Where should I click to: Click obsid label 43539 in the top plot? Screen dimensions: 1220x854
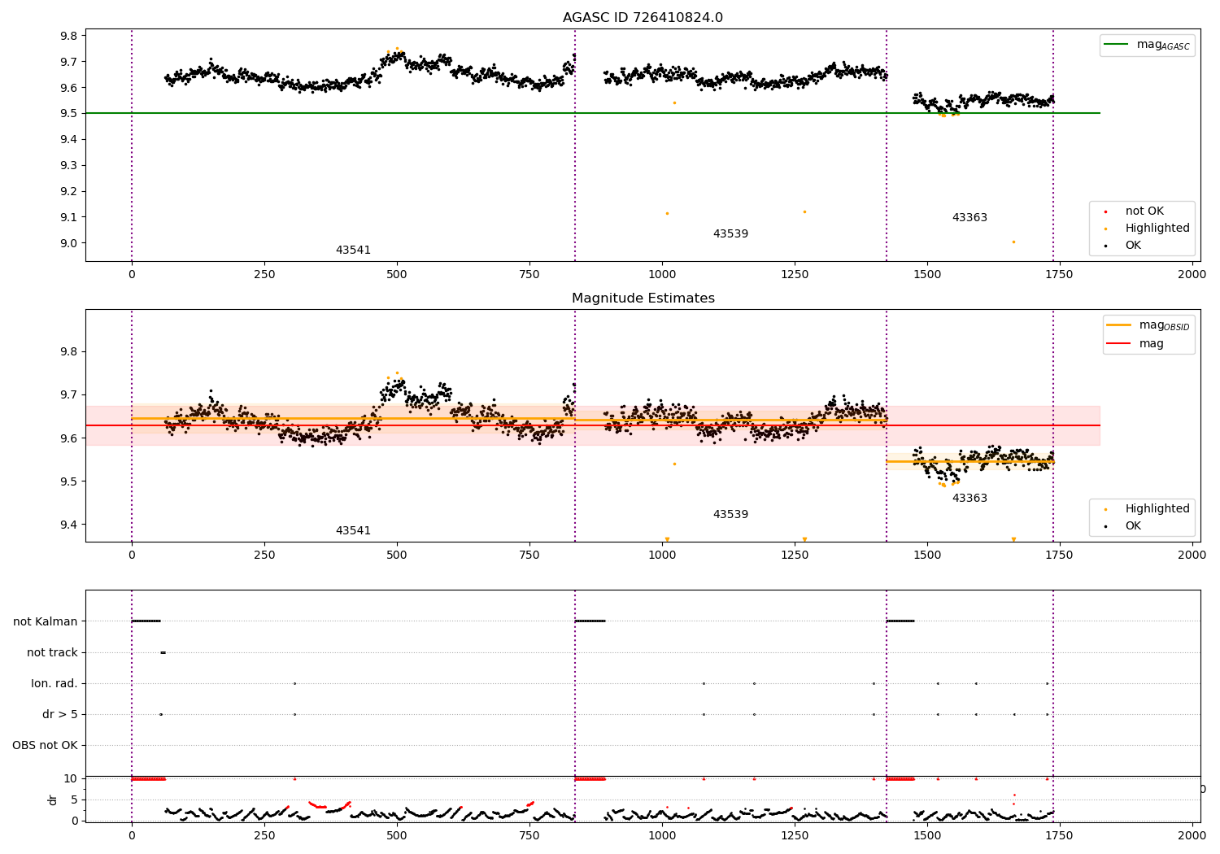pos(730,234)
